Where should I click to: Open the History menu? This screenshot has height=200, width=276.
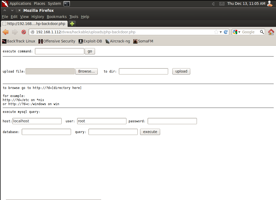(x=38, y=17)
